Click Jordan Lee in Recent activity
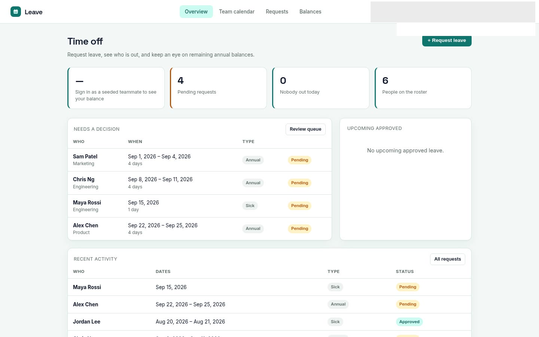The height and width of the screenshot is (337, 539). point(86,322)
